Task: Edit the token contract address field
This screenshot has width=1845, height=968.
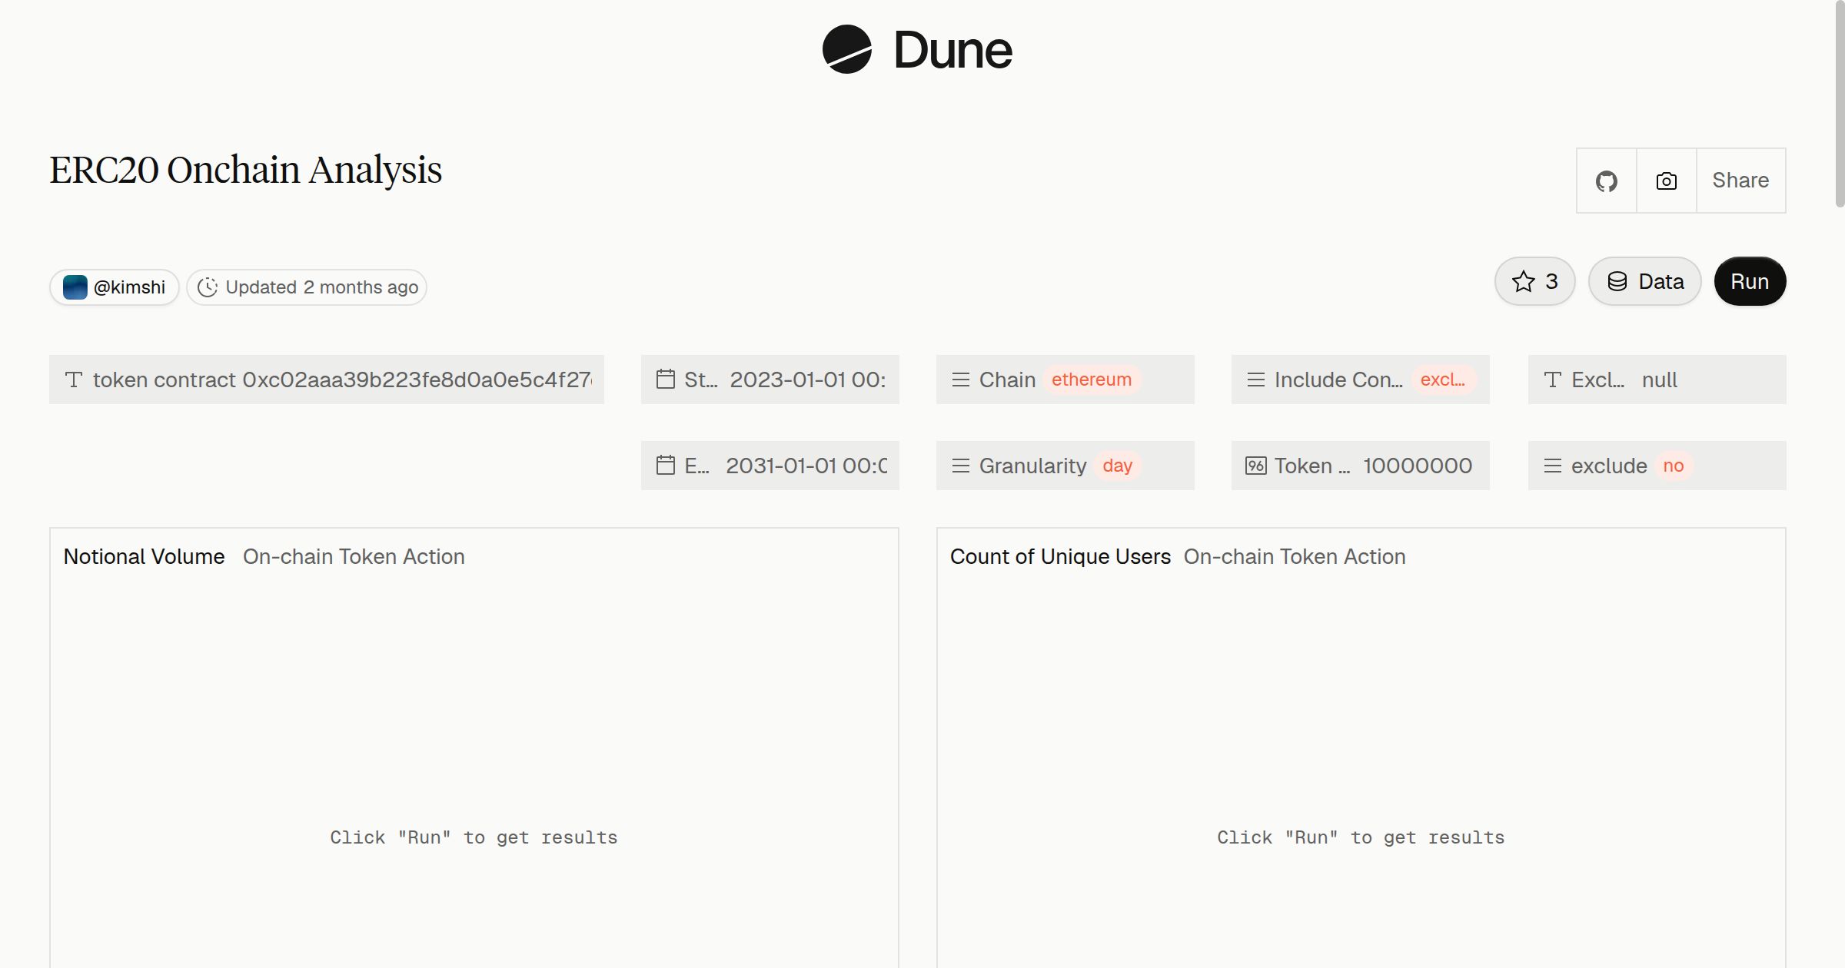Action: [x=327, y=380]
